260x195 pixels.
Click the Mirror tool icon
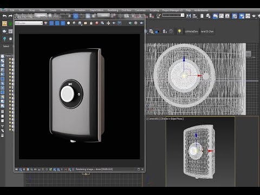tap(188, 16)
